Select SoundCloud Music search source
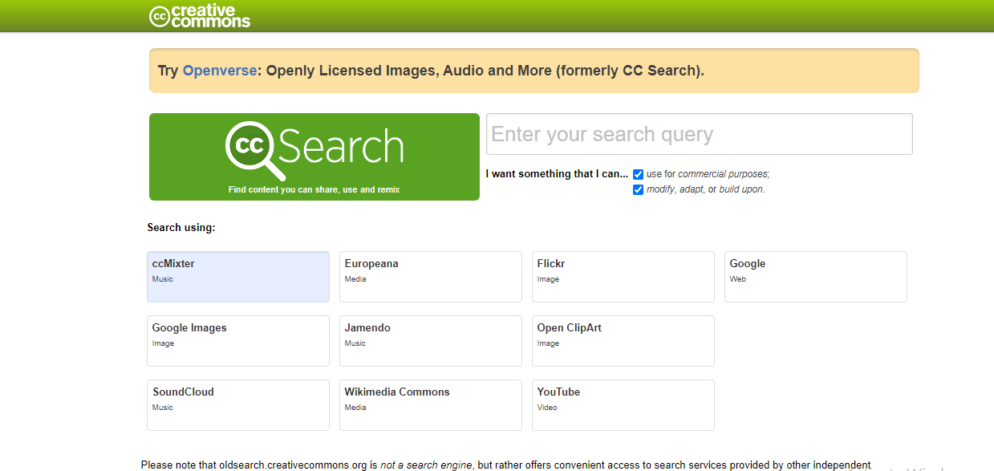994x471 pixels. coord(238,405)
